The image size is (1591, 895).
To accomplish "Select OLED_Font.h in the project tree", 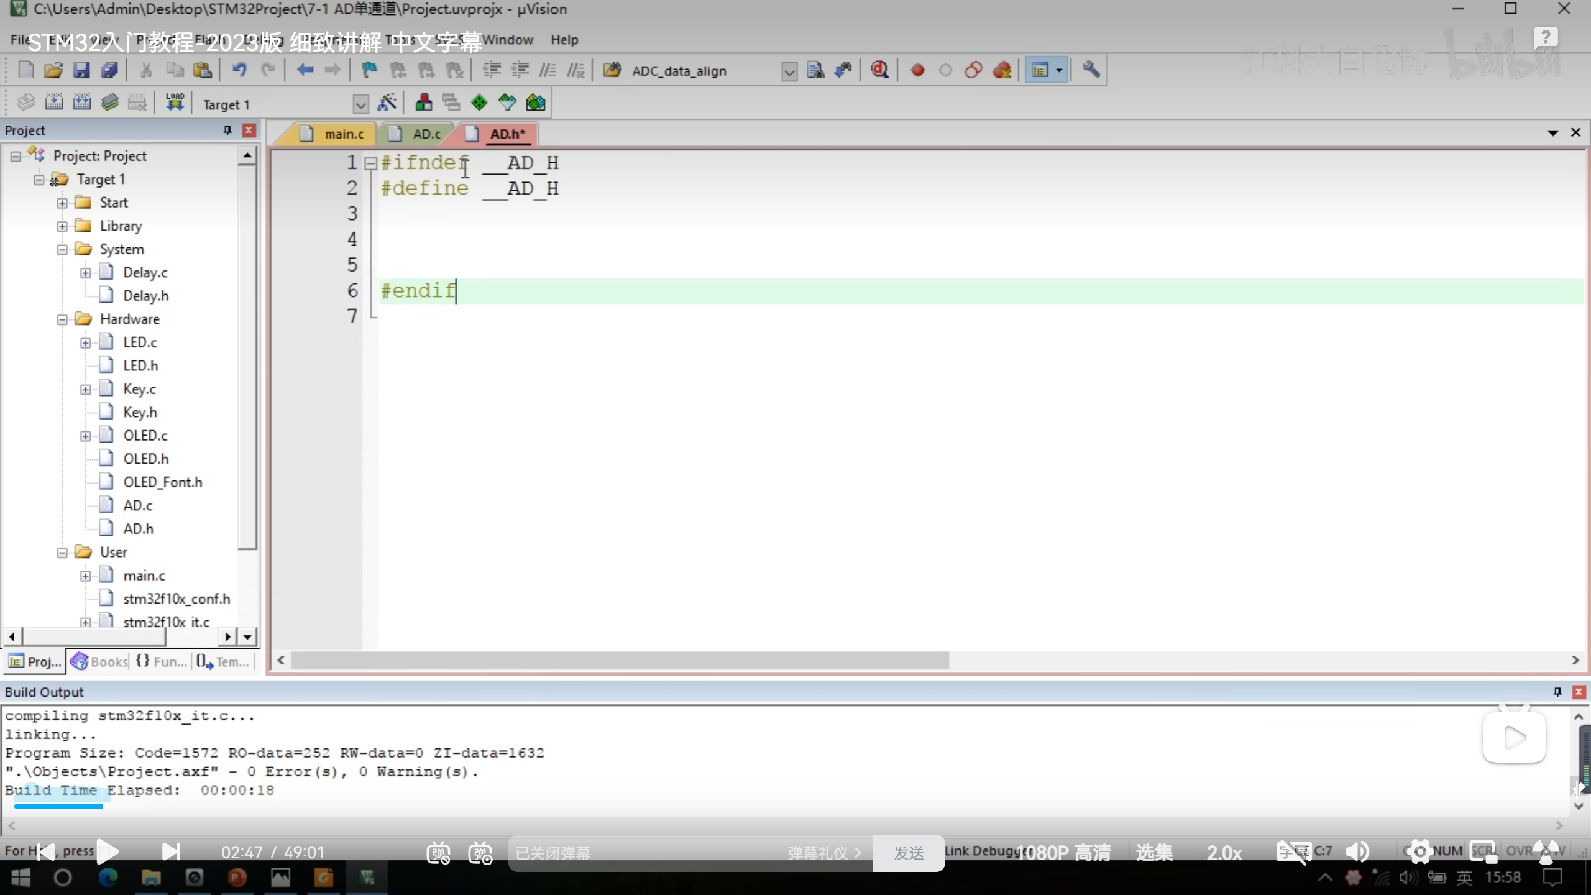I will pyautogui.click(x=162, y=482).
